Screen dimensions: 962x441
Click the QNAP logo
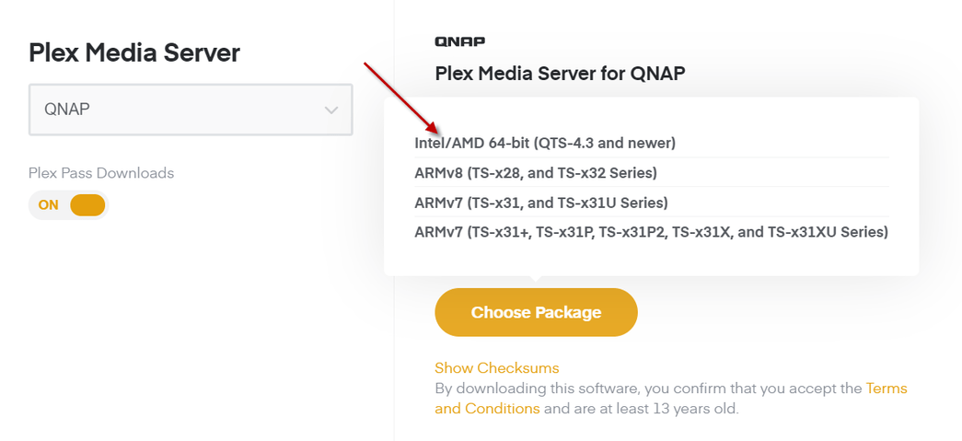click(459, 41)
